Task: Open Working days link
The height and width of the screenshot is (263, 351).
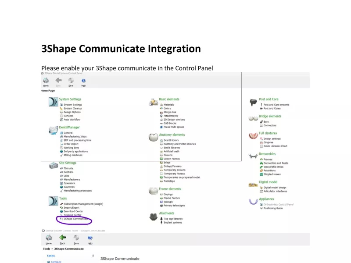Action: pos(72,148)
